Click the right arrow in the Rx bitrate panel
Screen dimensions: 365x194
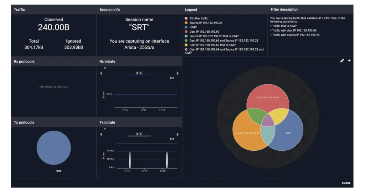178,74
